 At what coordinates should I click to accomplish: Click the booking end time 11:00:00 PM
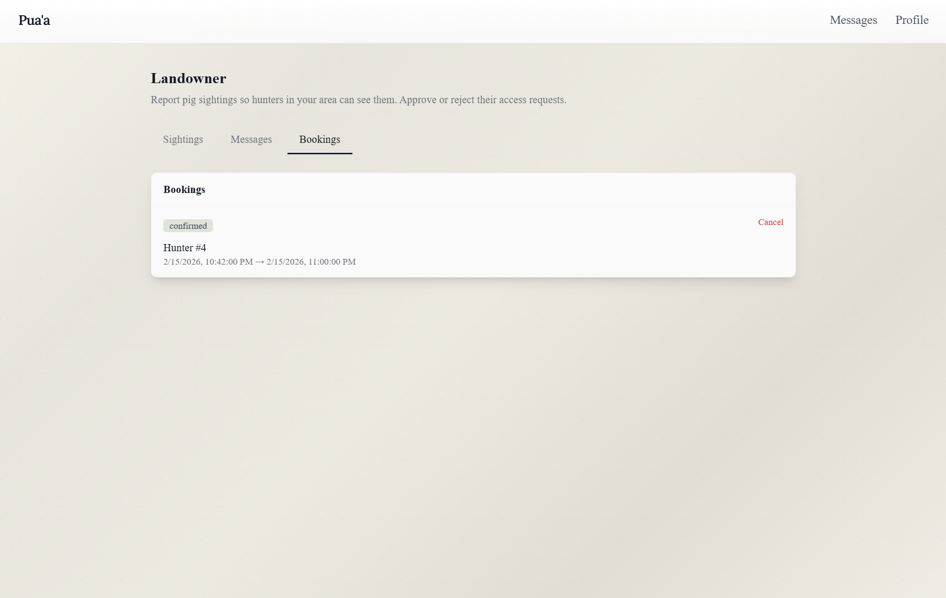[x=332, y=262]
